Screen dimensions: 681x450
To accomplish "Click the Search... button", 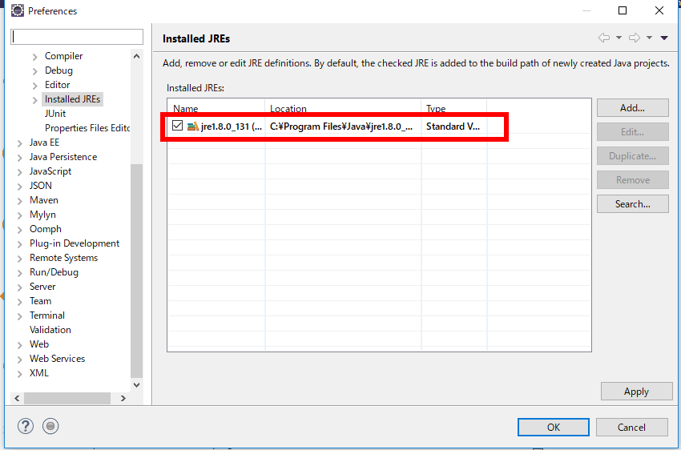I will (632, 204).
